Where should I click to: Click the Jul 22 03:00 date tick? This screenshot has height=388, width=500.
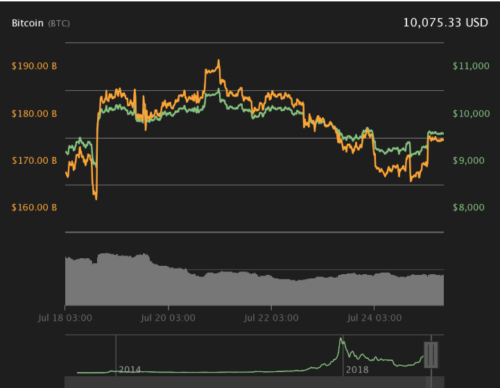click(270, 318)
